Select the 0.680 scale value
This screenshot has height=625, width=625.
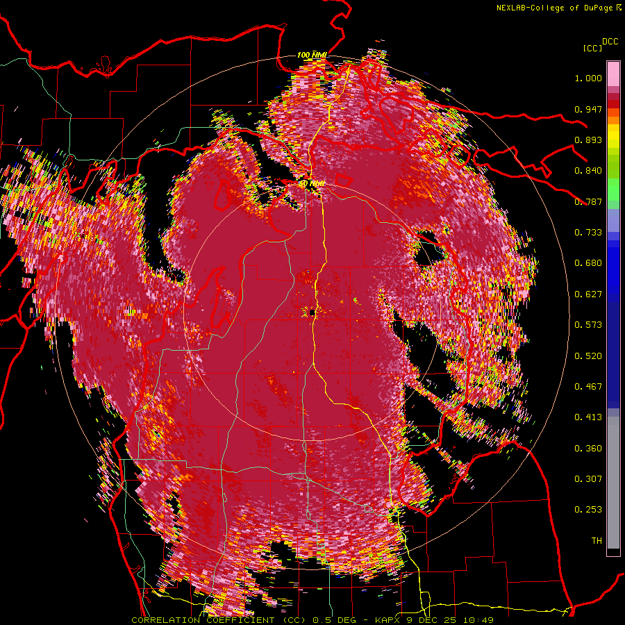[x=588, y=263]
